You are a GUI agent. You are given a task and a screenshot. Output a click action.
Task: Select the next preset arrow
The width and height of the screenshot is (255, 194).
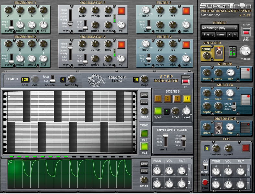point(235,34)
